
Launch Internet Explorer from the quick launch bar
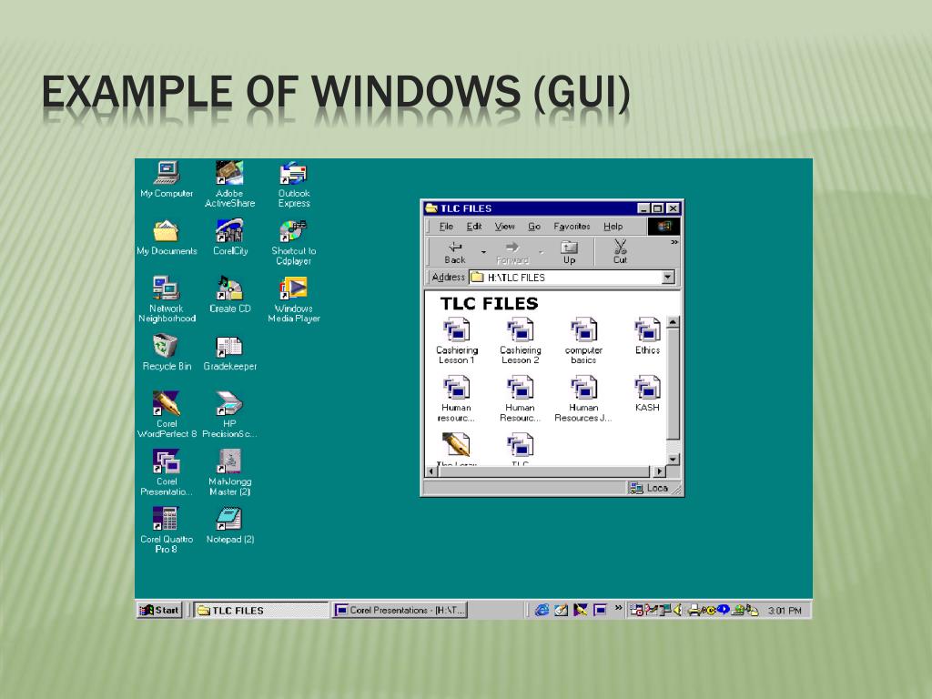click(x=542, y=610)
